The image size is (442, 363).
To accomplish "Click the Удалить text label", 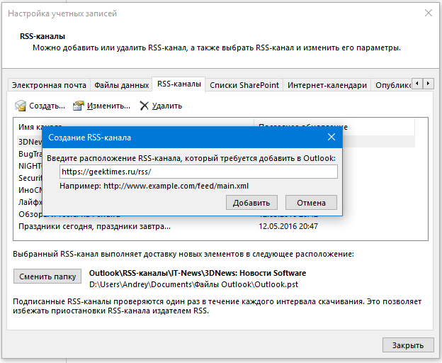I will click(x=167, y=106).
